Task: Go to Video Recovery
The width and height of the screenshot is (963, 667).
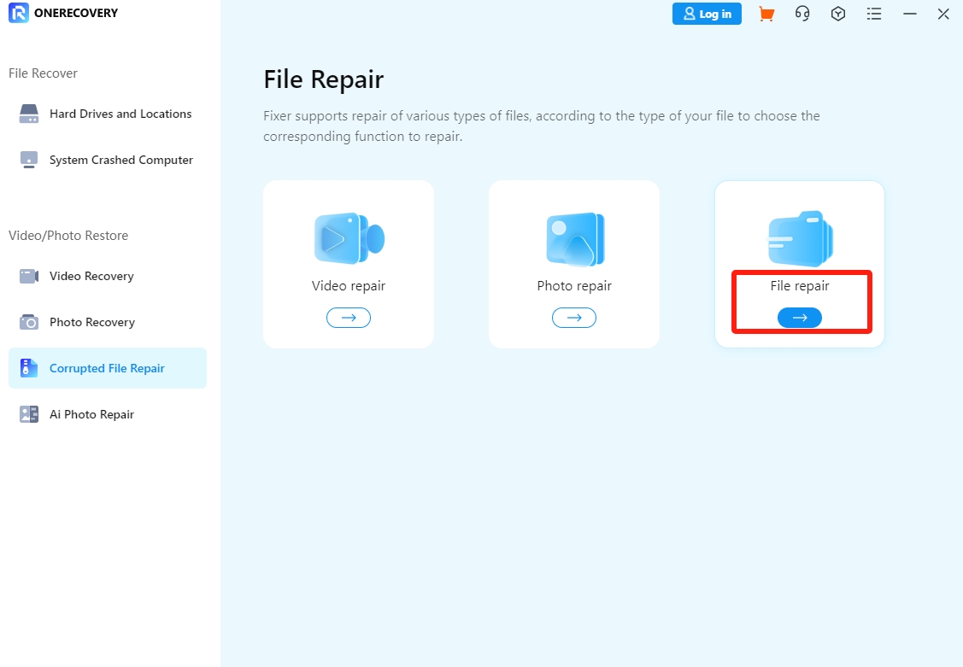Action: pos(108,276)
